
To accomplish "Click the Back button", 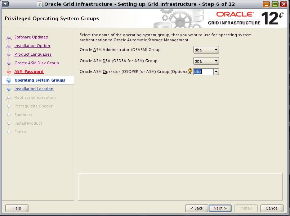I will (197, 208).
